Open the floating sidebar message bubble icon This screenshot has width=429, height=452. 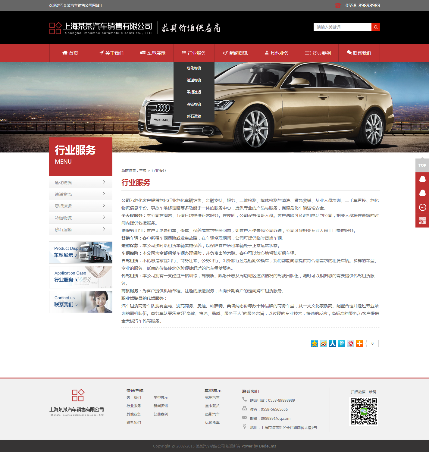422,207
